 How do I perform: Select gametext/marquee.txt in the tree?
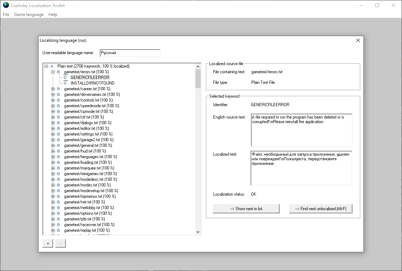click(x=89, y=168)
